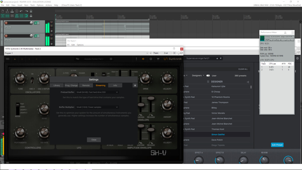Viewport: 302px width, 170px height.
Task: Click the pin icon on Syntronik window
Action: tap(174, 49)
